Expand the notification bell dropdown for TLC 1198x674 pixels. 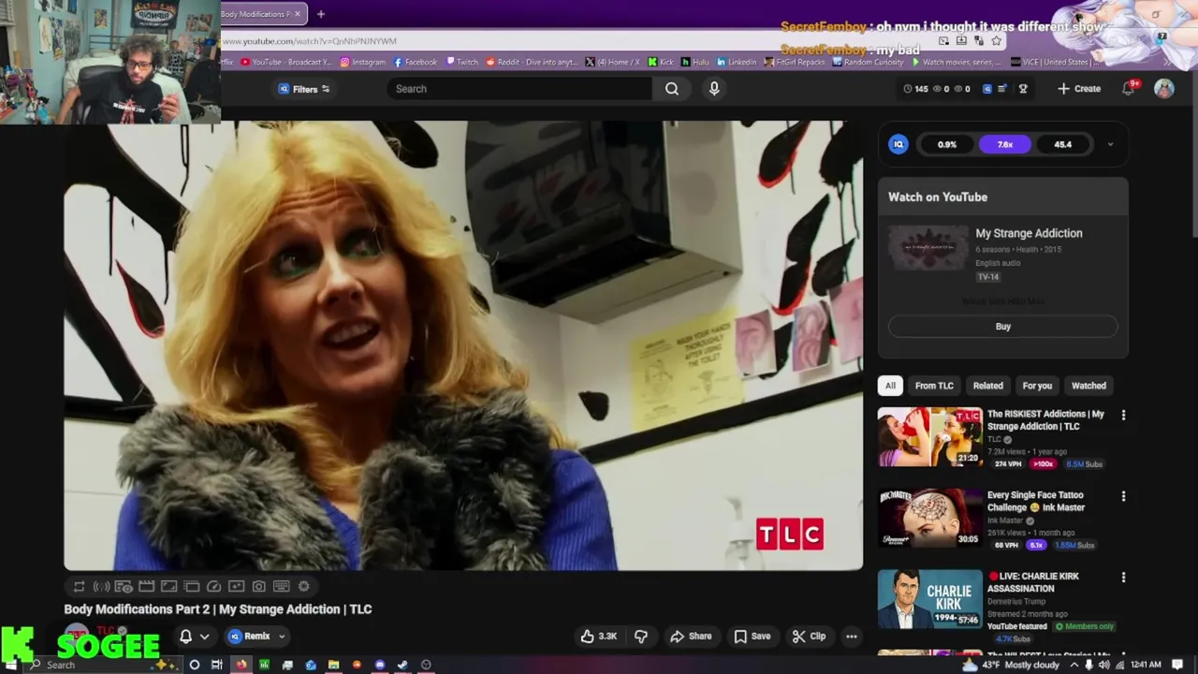(x=205, y=637)
